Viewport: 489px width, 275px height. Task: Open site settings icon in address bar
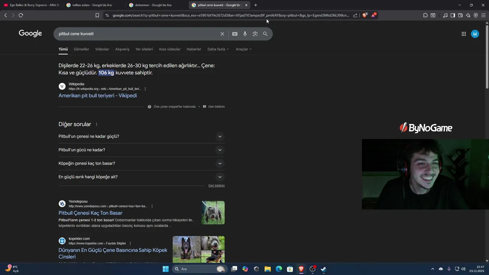(107, 15)
